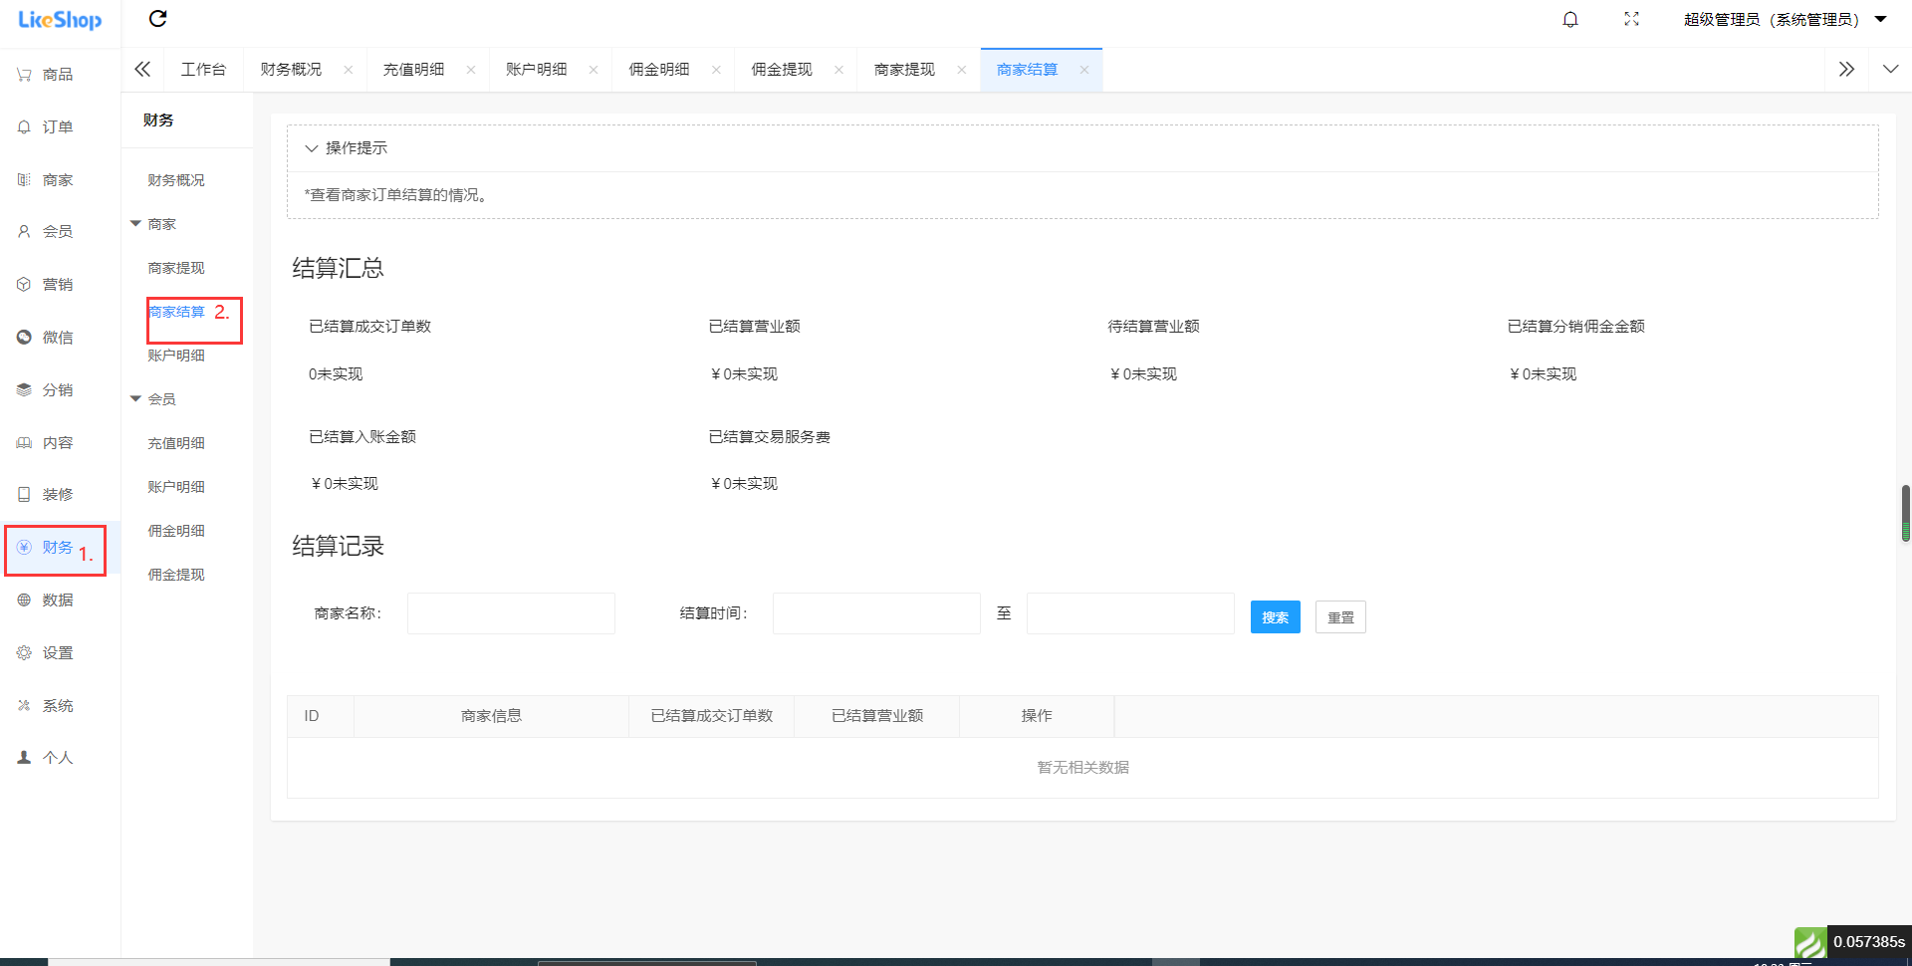Close the 财务概况 tab
Screen dimensions: 1912x966
[x=348, y=70]
